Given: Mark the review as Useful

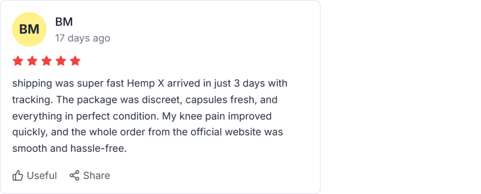Looking at the screenshot, I should click(41, 176).
